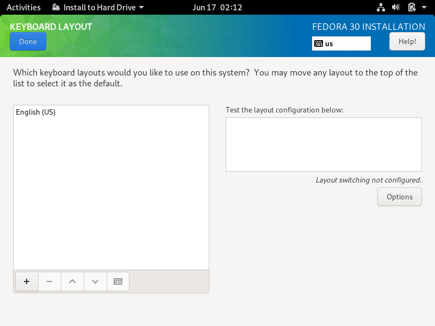The height and width of the screenshot is (326, 435).
Task: Click the network status icon in top bar
Action: pos(381,7)
